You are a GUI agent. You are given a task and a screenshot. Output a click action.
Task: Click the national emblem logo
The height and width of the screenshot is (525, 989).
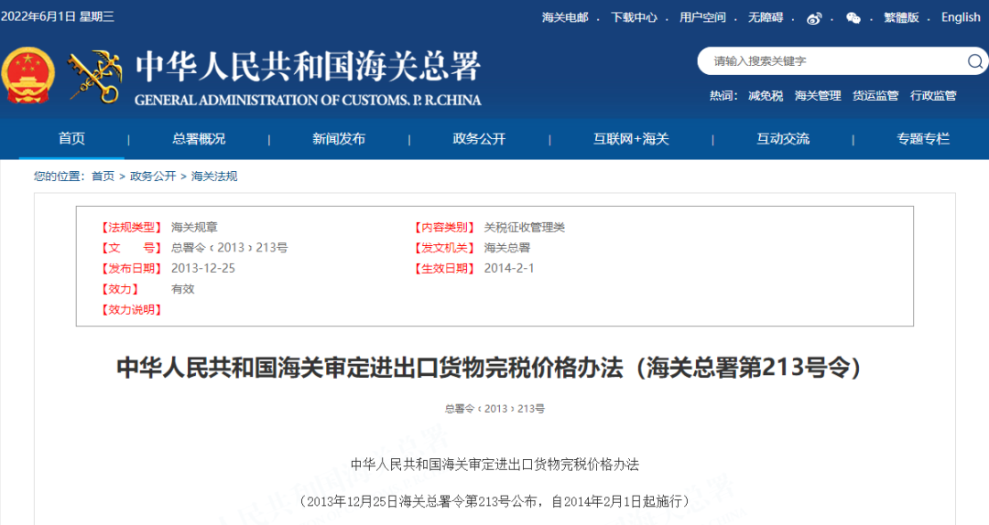tap(27, 75)
